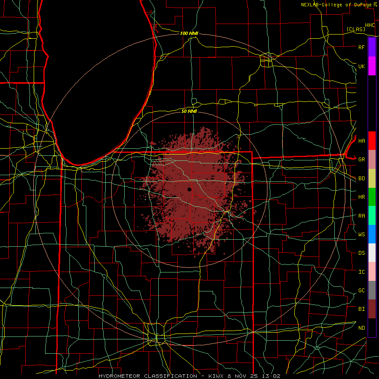
Task: Click the BD legend label
Action: pyautogui.click(x=361, y=179)
